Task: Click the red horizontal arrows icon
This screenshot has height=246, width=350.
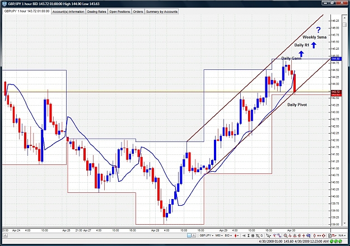Action: (319, 235)
